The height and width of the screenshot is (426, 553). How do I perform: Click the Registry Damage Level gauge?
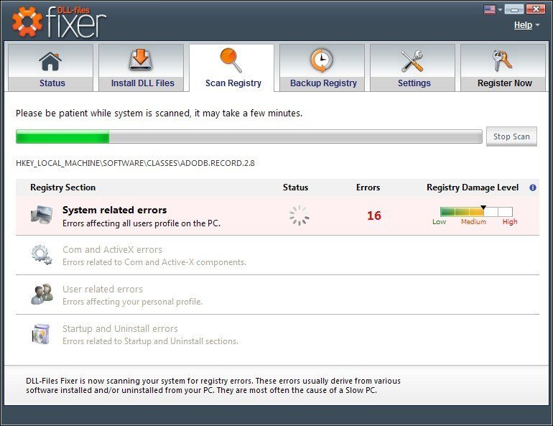tap(476, 212)
